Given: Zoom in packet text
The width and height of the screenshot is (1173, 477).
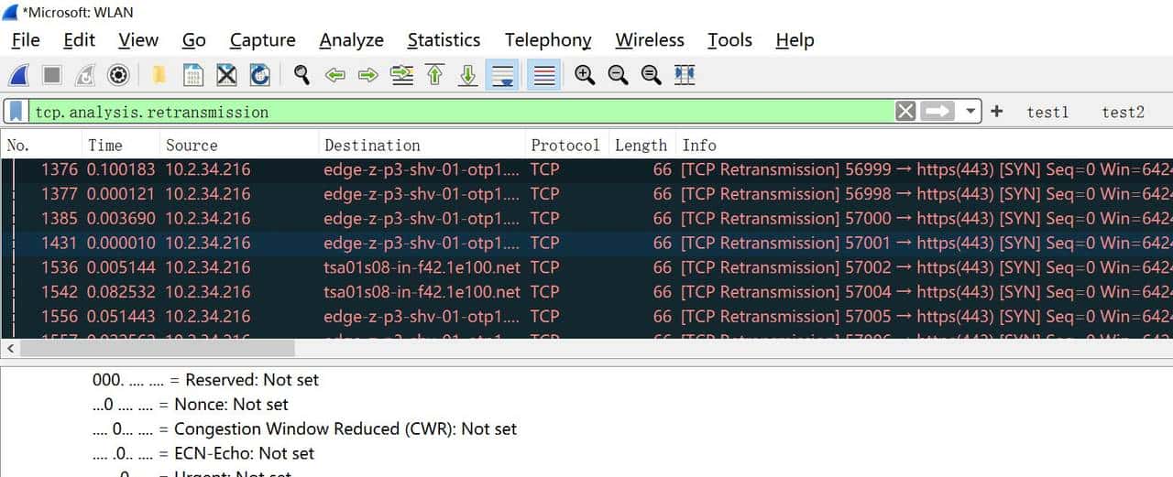Looking at the screenshot, I should click(585, 75).
